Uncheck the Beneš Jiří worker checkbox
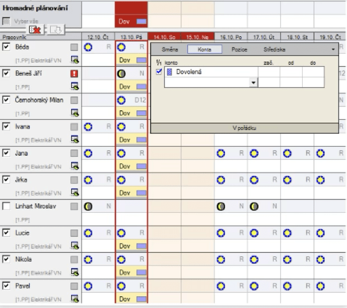The height and width of the screenshot is (308, 347). pos(6,73)
